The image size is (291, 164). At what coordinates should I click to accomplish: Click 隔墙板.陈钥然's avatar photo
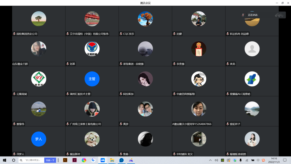[x=252, y=139]
